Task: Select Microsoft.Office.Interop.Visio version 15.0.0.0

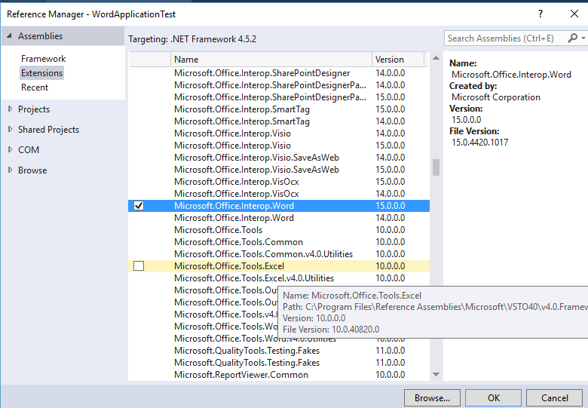Action: [x=279, y=146]
